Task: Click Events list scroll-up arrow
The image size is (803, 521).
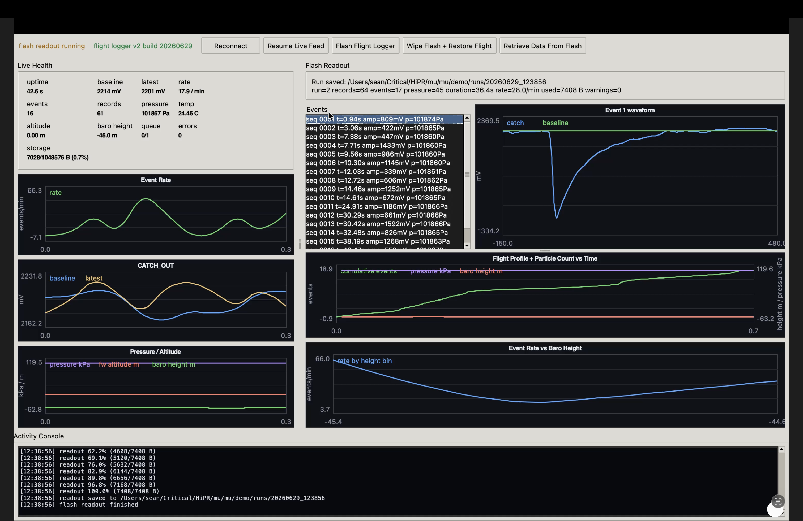Action: pyautogui.click(x=467, y=118)
